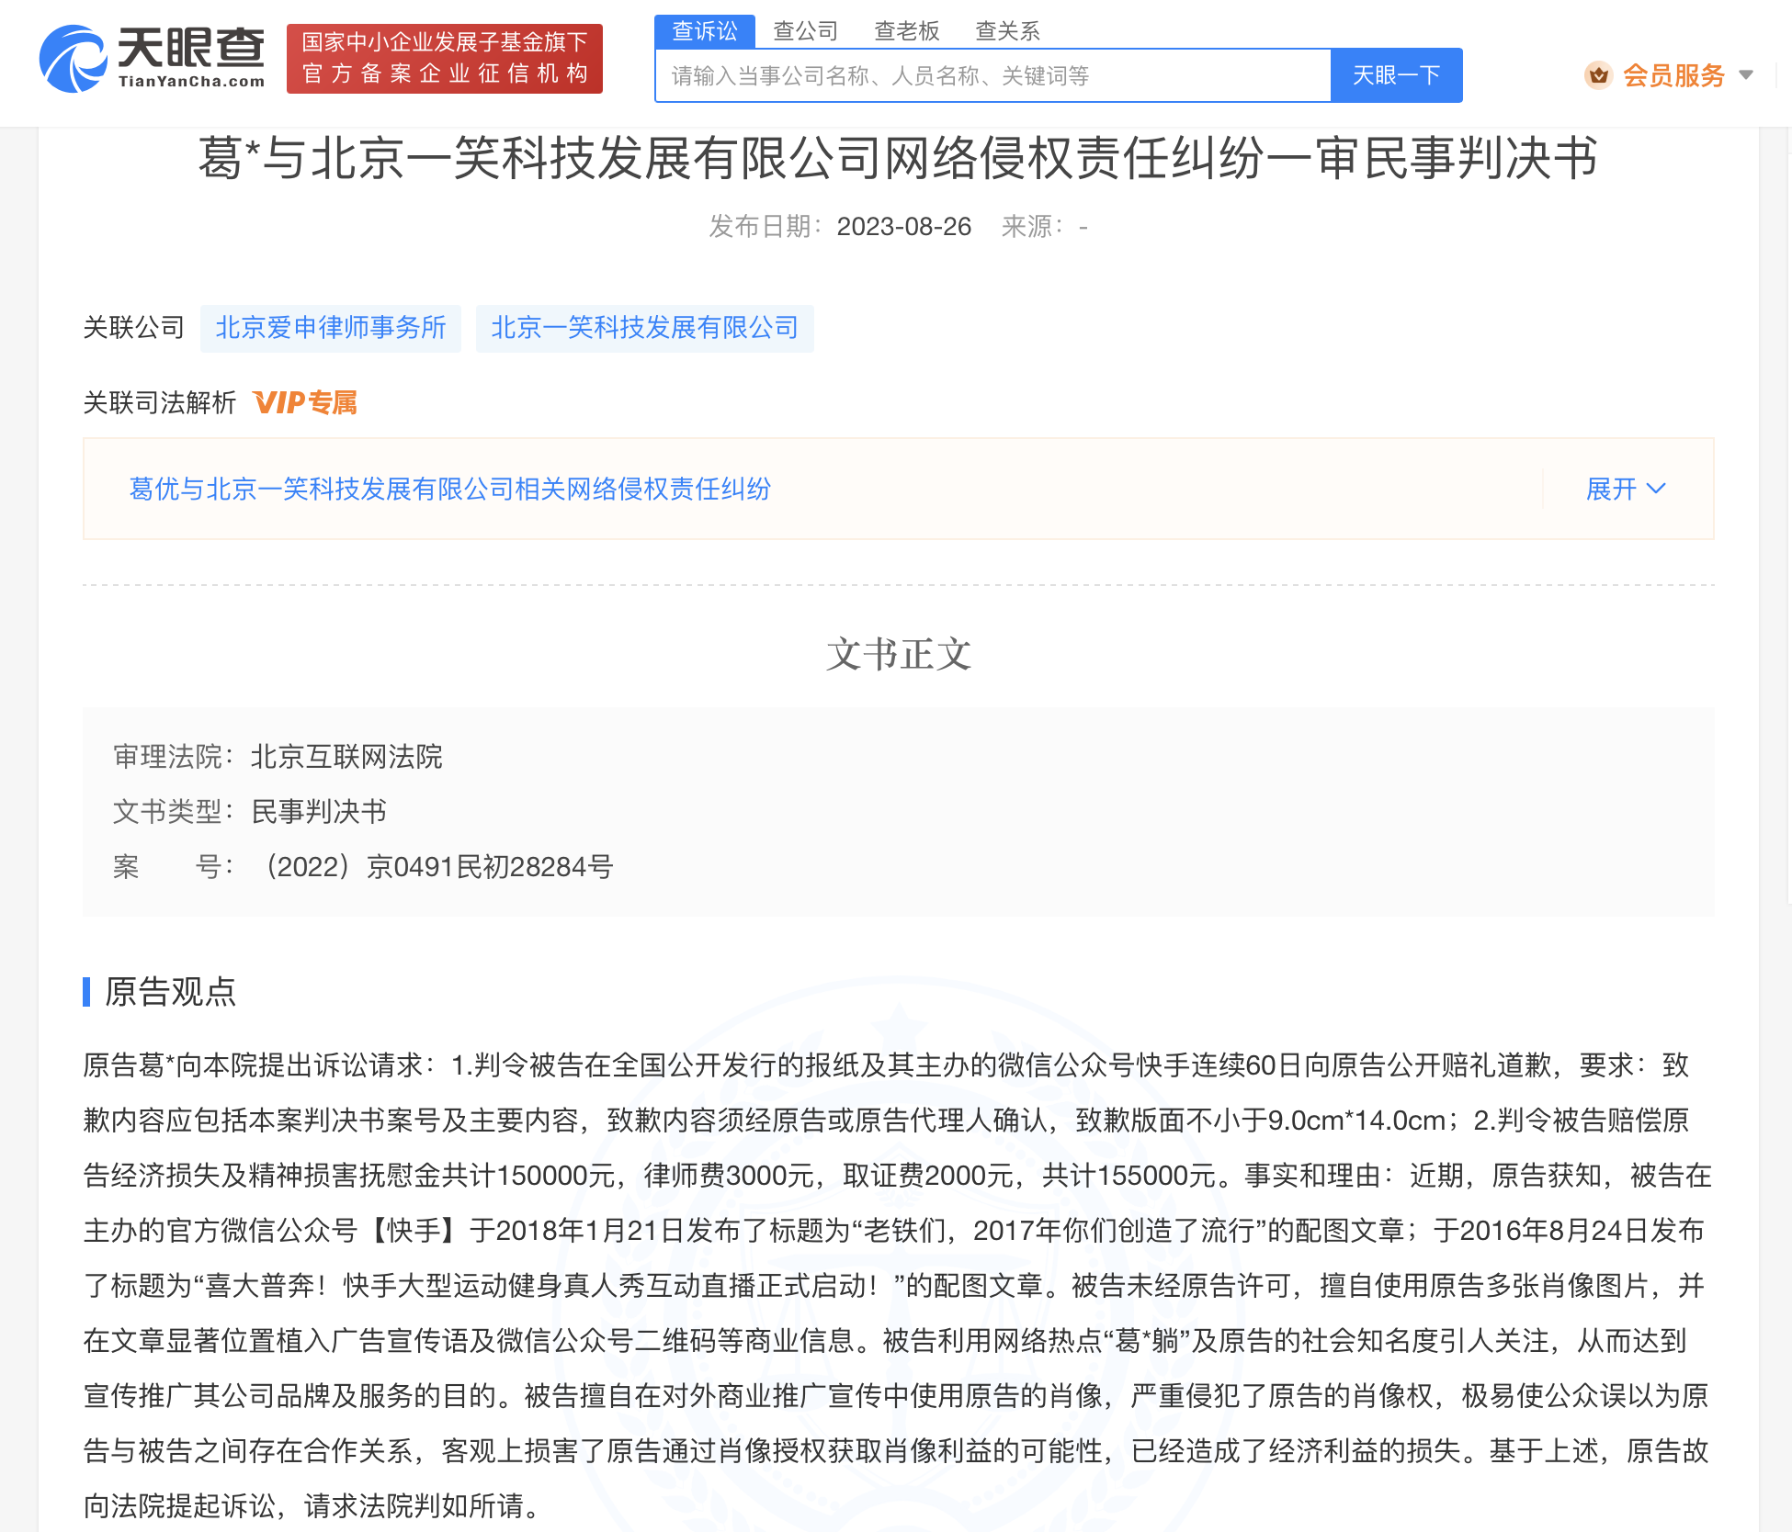This screenshot has height=1532, width=1792.
Task: Expand the 会员服务 dropdown arrow
Action: click(1746, 75)
